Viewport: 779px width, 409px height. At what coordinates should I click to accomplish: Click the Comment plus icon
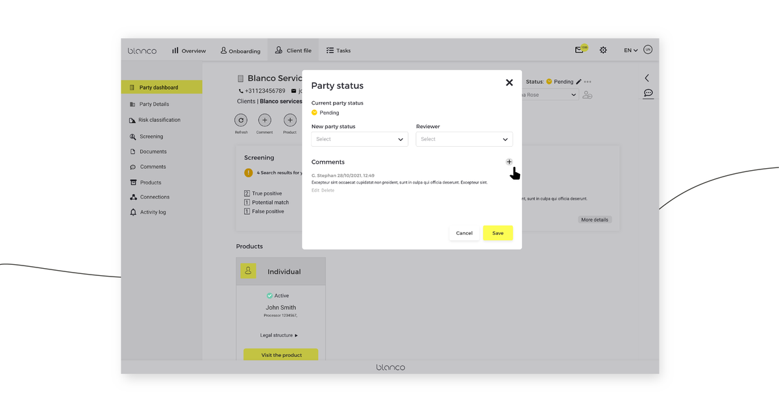click(x=264, y=121)
